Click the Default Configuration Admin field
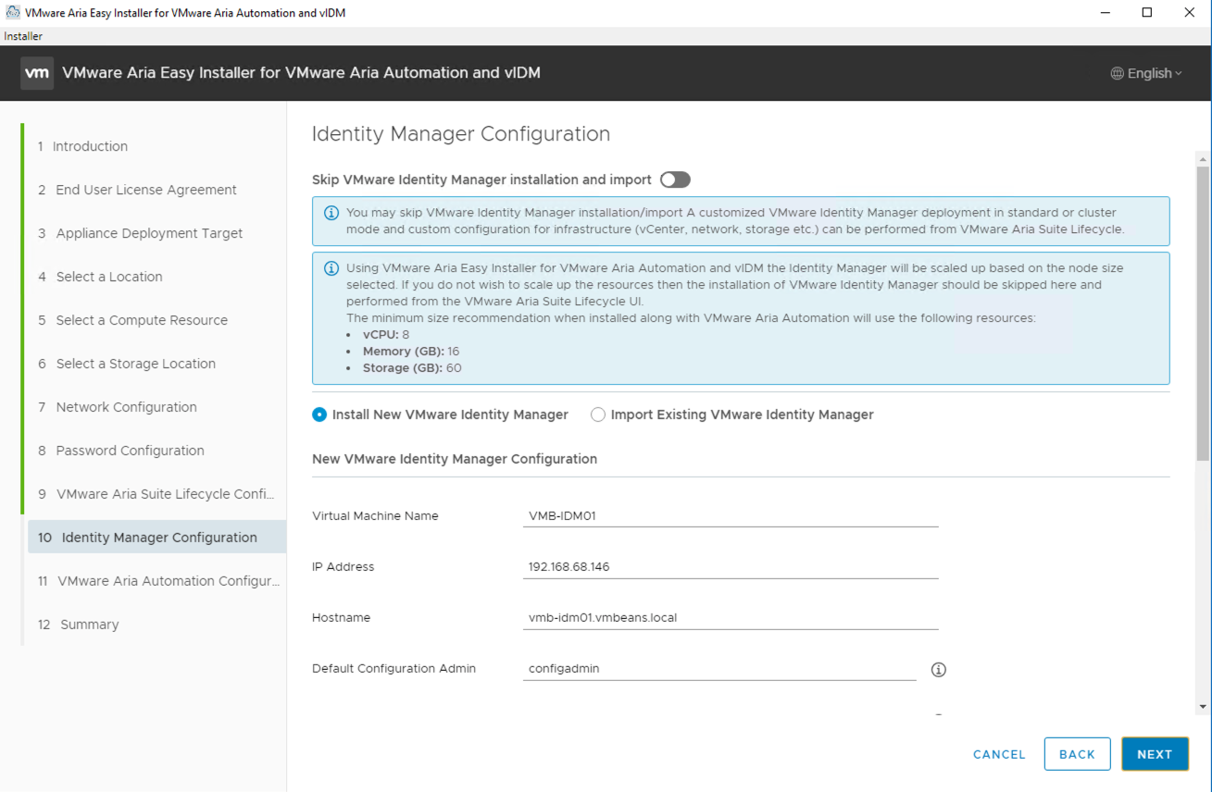Screen dimensions: 1212x792 coord(719,669)
